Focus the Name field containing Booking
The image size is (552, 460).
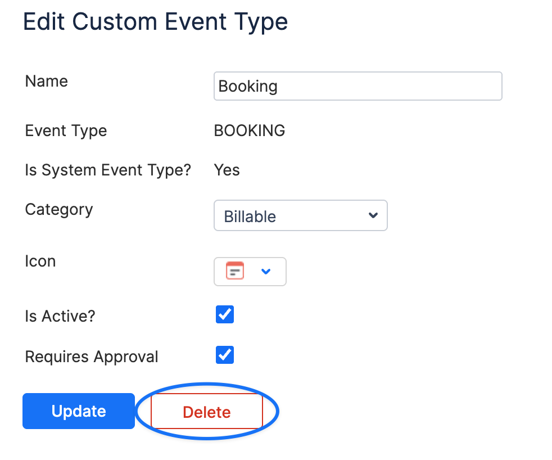coord(358,86)
